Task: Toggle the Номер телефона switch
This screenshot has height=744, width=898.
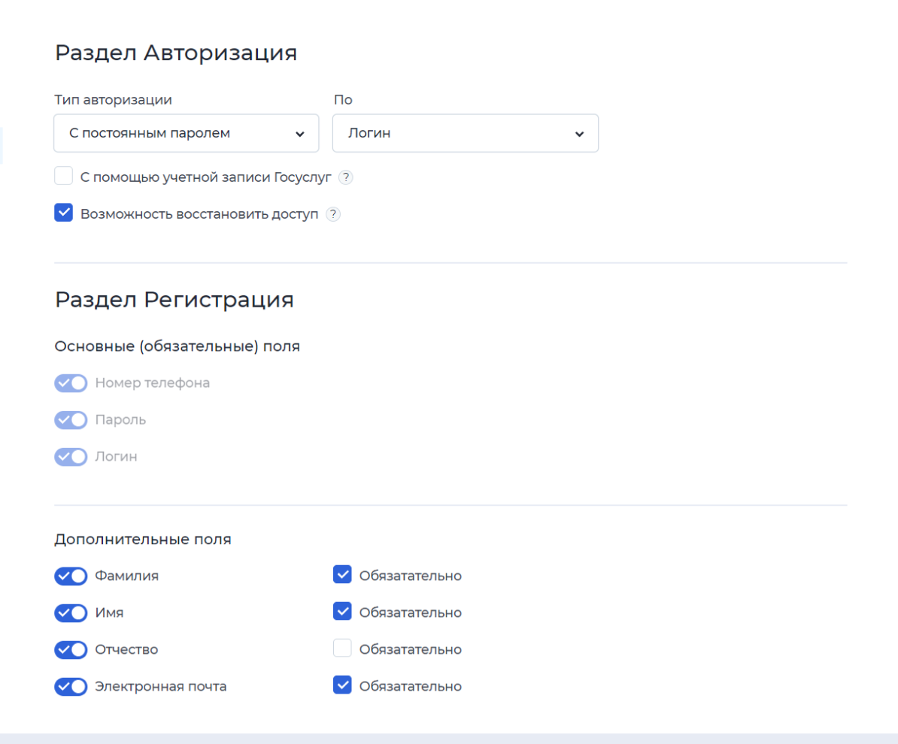Action: (71, 383)
